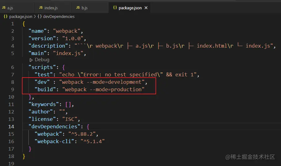
Task: Switch to the b.js tab
Action: click(x=89, y=8)
